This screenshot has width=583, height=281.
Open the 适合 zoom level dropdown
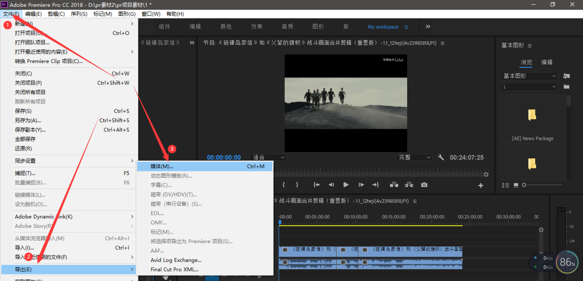pyautogui.click(x=268, y=157)
